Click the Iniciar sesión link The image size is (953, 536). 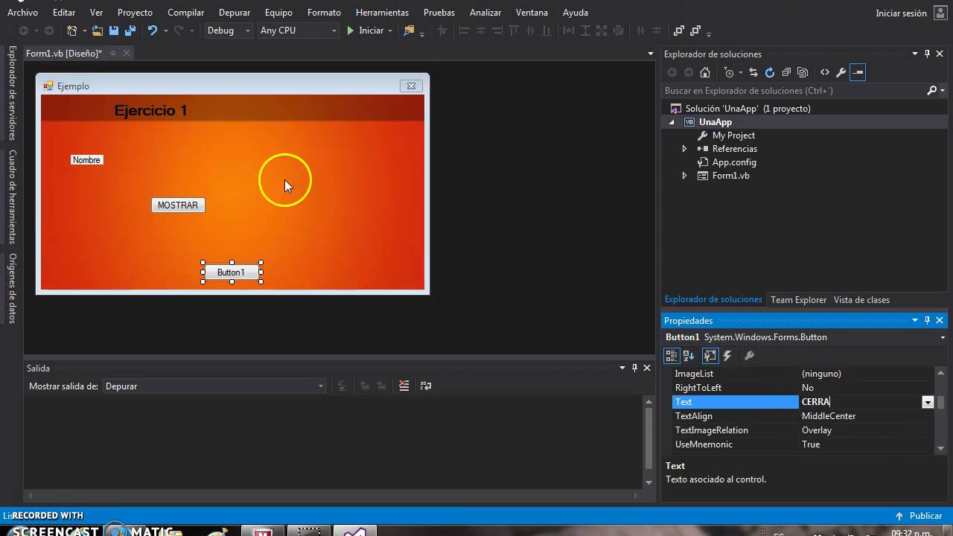[901, 13]
